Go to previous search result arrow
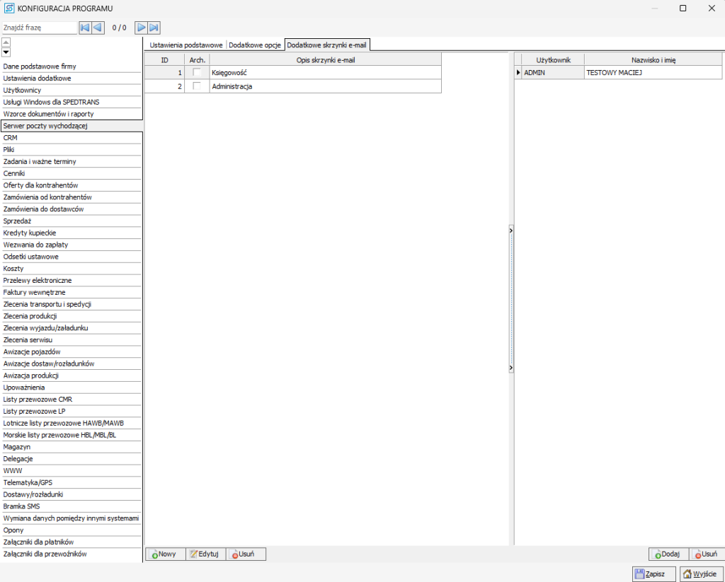 [x=97, y=28]
